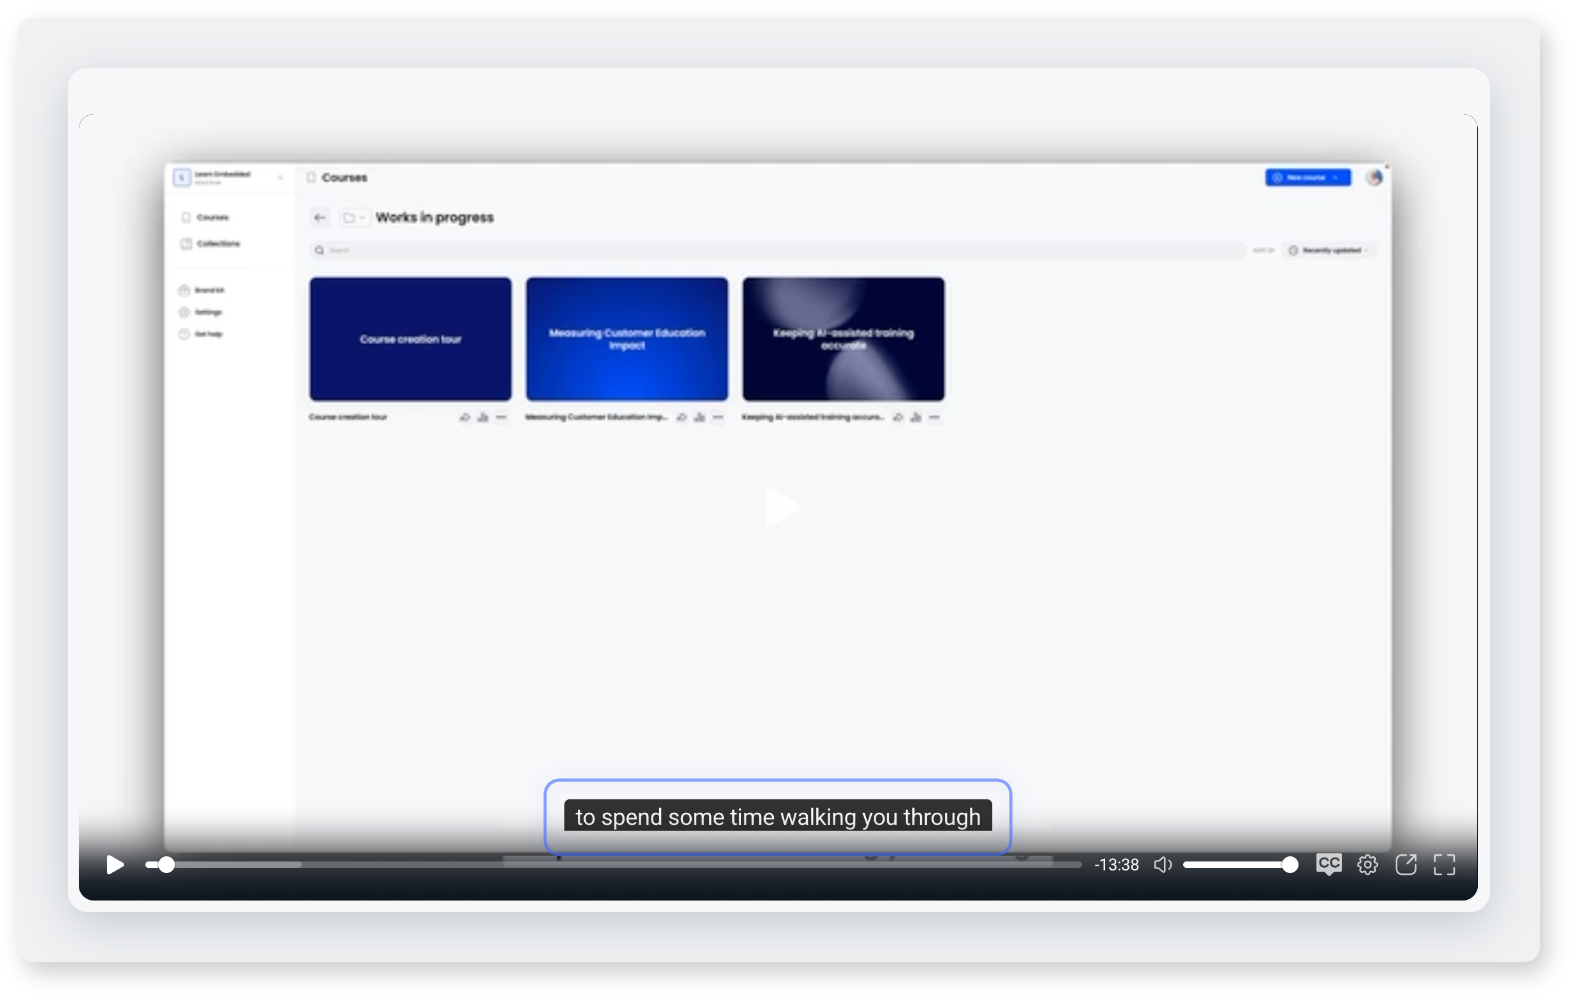This screenshot has height=1003, width=1581.
Task: Toggle closed captions with the CC button
Action: pos(1329,865)
